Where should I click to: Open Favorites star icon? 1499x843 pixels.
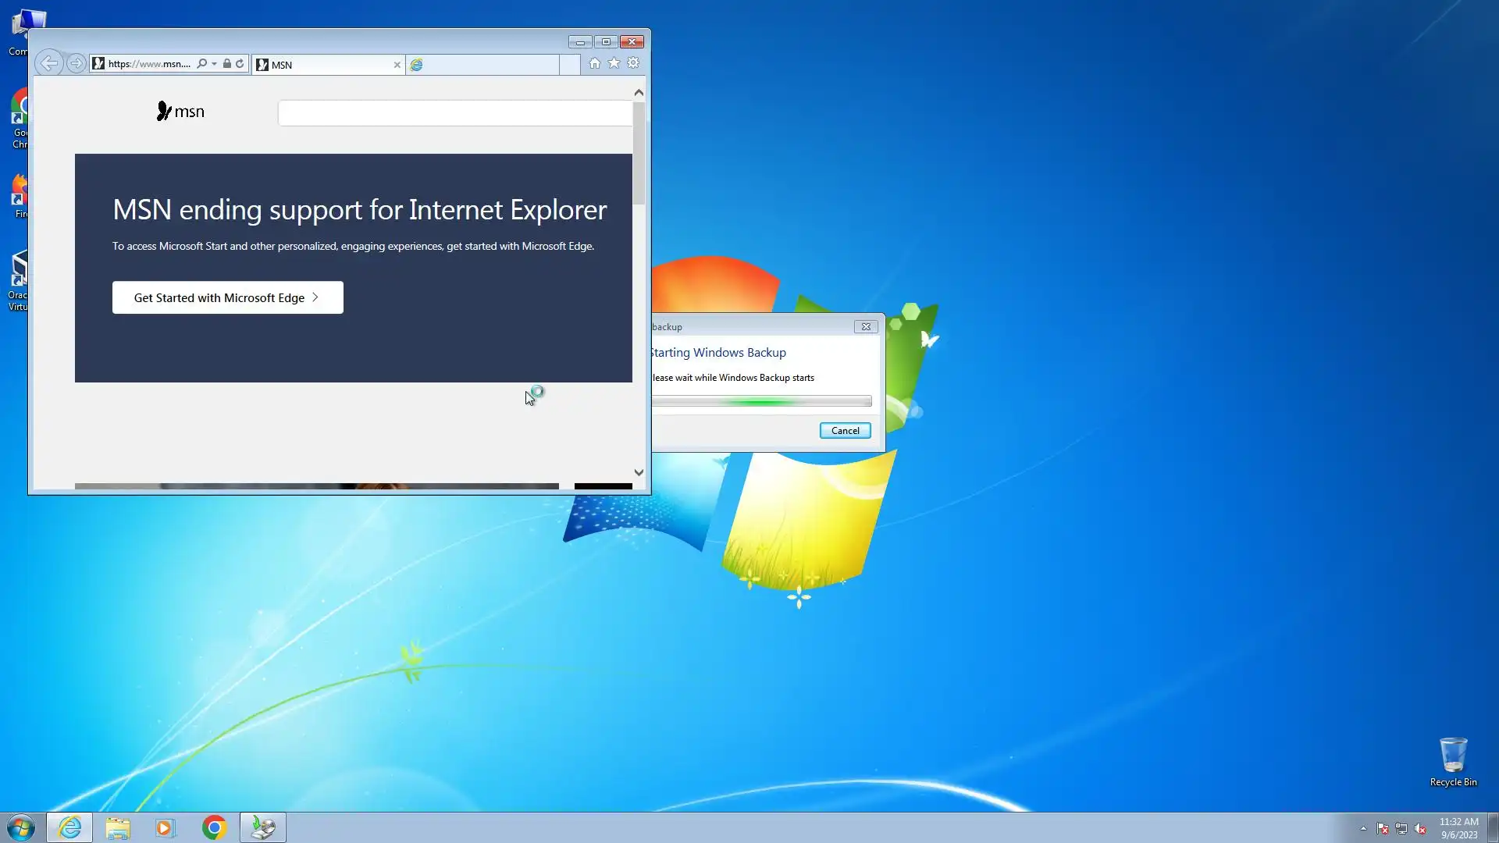tap(614, 63)
